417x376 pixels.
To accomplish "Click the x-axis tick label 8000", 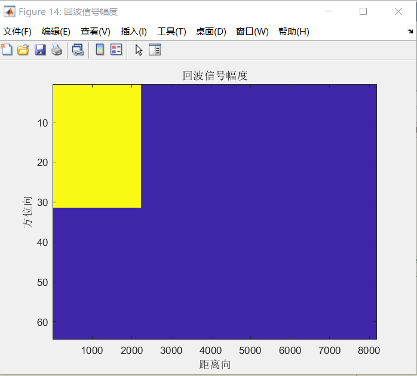I will click(369, 351).
